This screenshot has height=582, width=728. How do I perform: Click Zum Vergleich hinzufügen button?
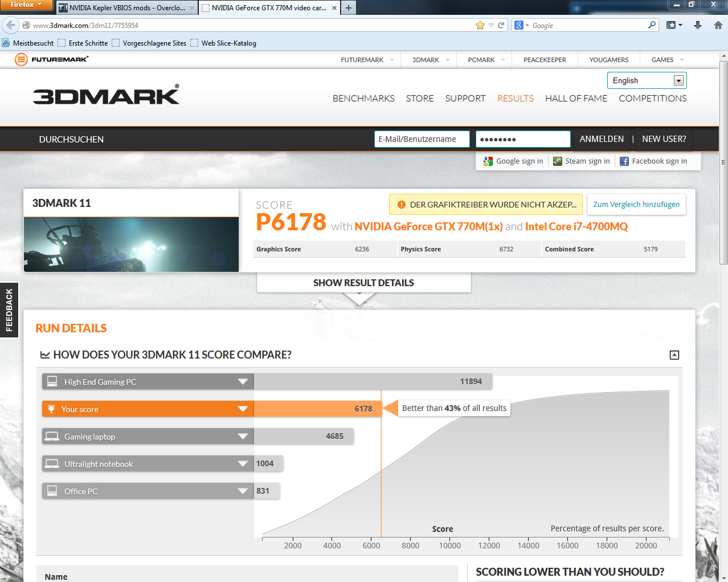pyautogui.click(x=636, y=205)
